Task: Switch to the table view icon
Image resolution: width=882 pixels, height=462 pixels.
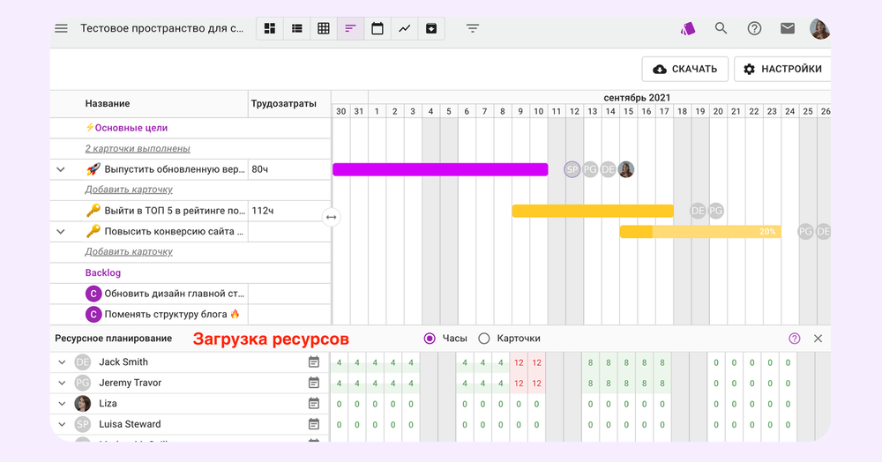Action: tap(324, 29)
